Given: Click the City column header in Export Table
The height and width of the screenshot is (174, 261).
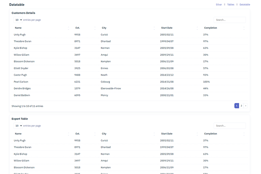Looking at the screenshot, I should (x=104, y=134).
